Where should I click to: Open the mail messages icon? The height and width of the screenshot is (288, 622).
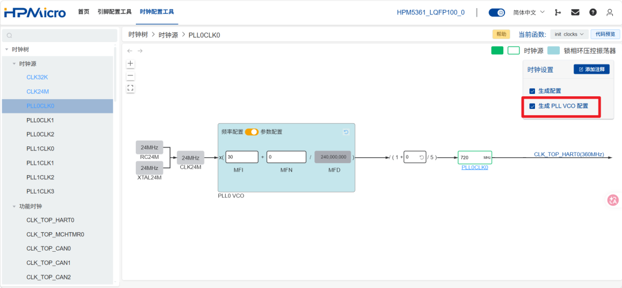click(575, 12)
